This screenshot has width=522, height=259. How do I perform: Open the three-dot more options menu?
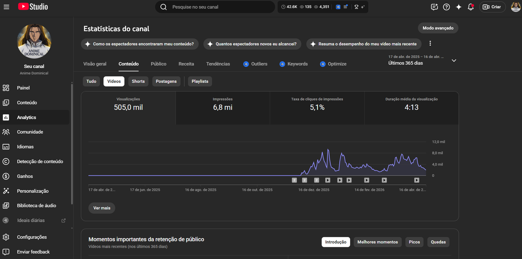point(430,43)
